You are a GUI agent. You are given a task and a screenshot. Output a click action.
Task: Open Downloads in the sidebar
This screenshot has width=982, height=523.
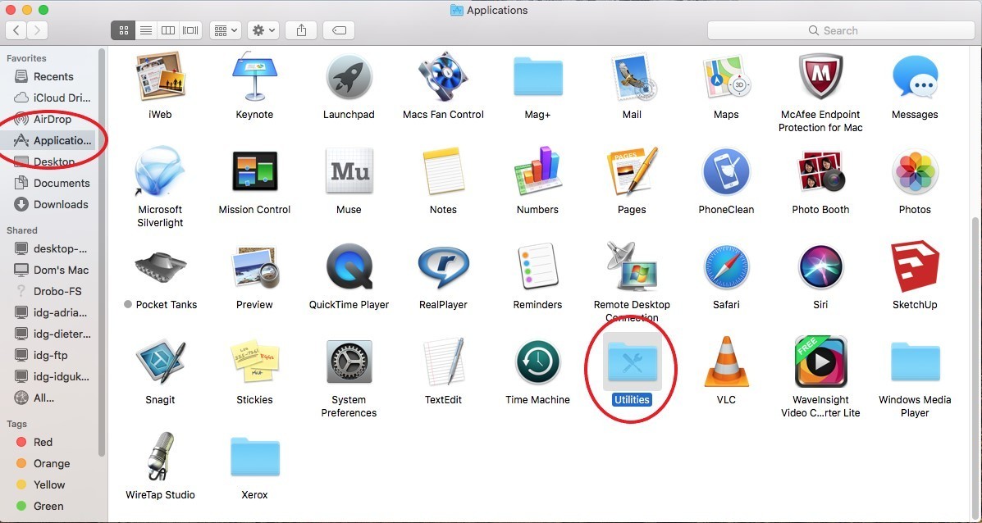point(52,204)
